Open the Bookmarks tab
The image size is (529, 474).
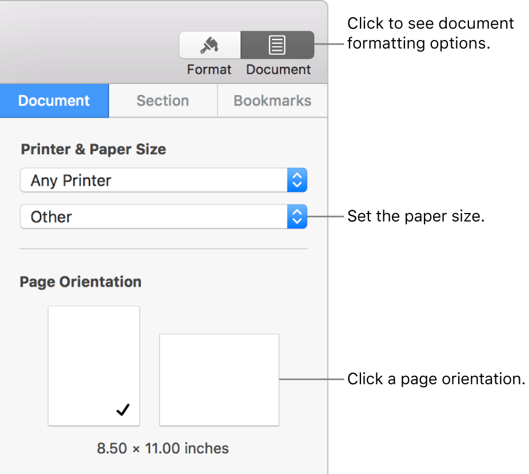tap(272, 101)
